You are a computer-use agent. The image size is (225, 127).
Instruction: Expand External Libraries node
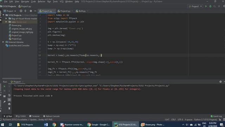3,42
